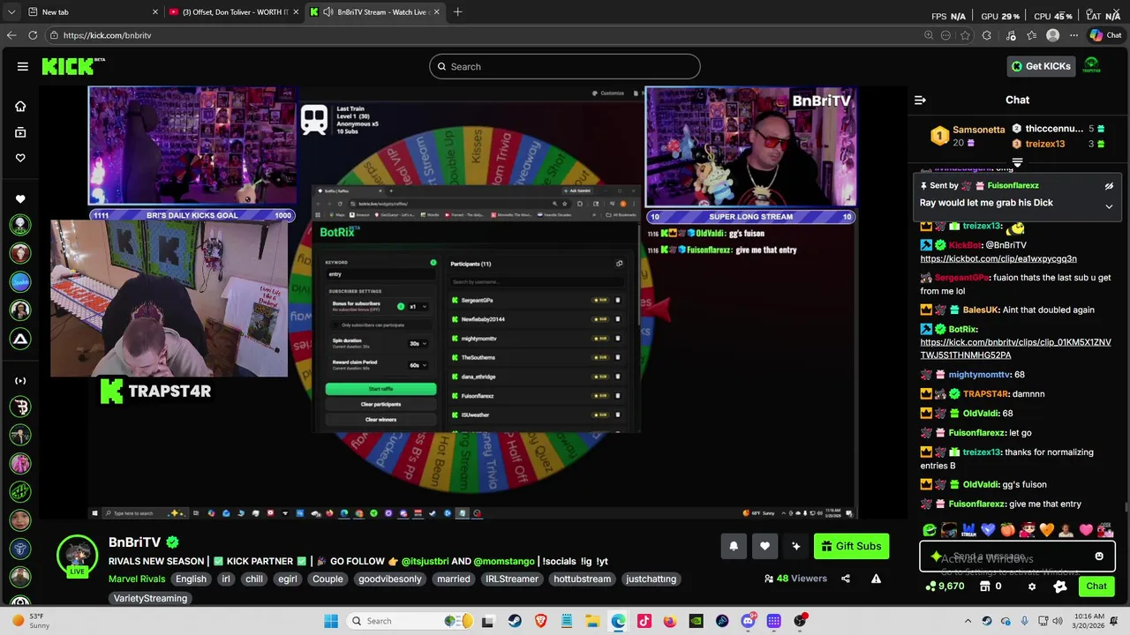Insert the peach emote from quick emotes
The image size is (1130, 635).
pos(1007,530)
